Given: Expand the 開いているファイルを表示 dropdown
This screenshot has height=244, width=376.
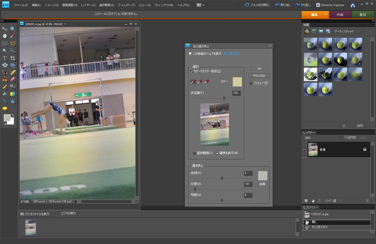Looking at the screenshot, I should (x=39, y=214).
